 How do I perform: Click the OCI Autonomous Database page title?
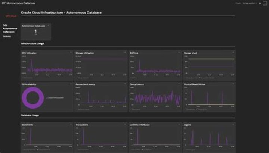point(19,3)
